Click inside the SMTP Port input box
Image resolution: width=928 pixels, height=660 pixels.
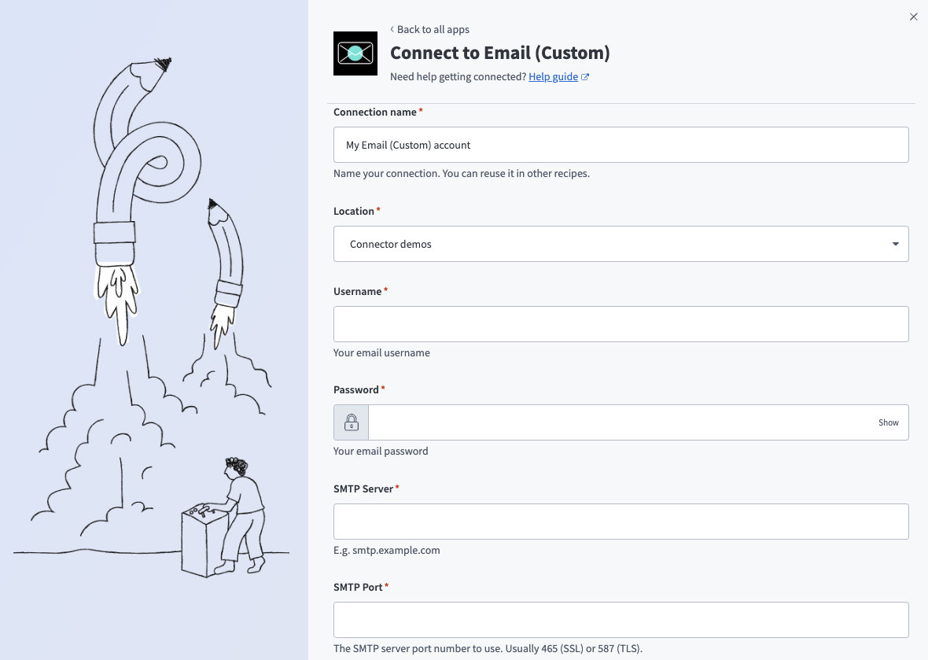tap(621, 619)
